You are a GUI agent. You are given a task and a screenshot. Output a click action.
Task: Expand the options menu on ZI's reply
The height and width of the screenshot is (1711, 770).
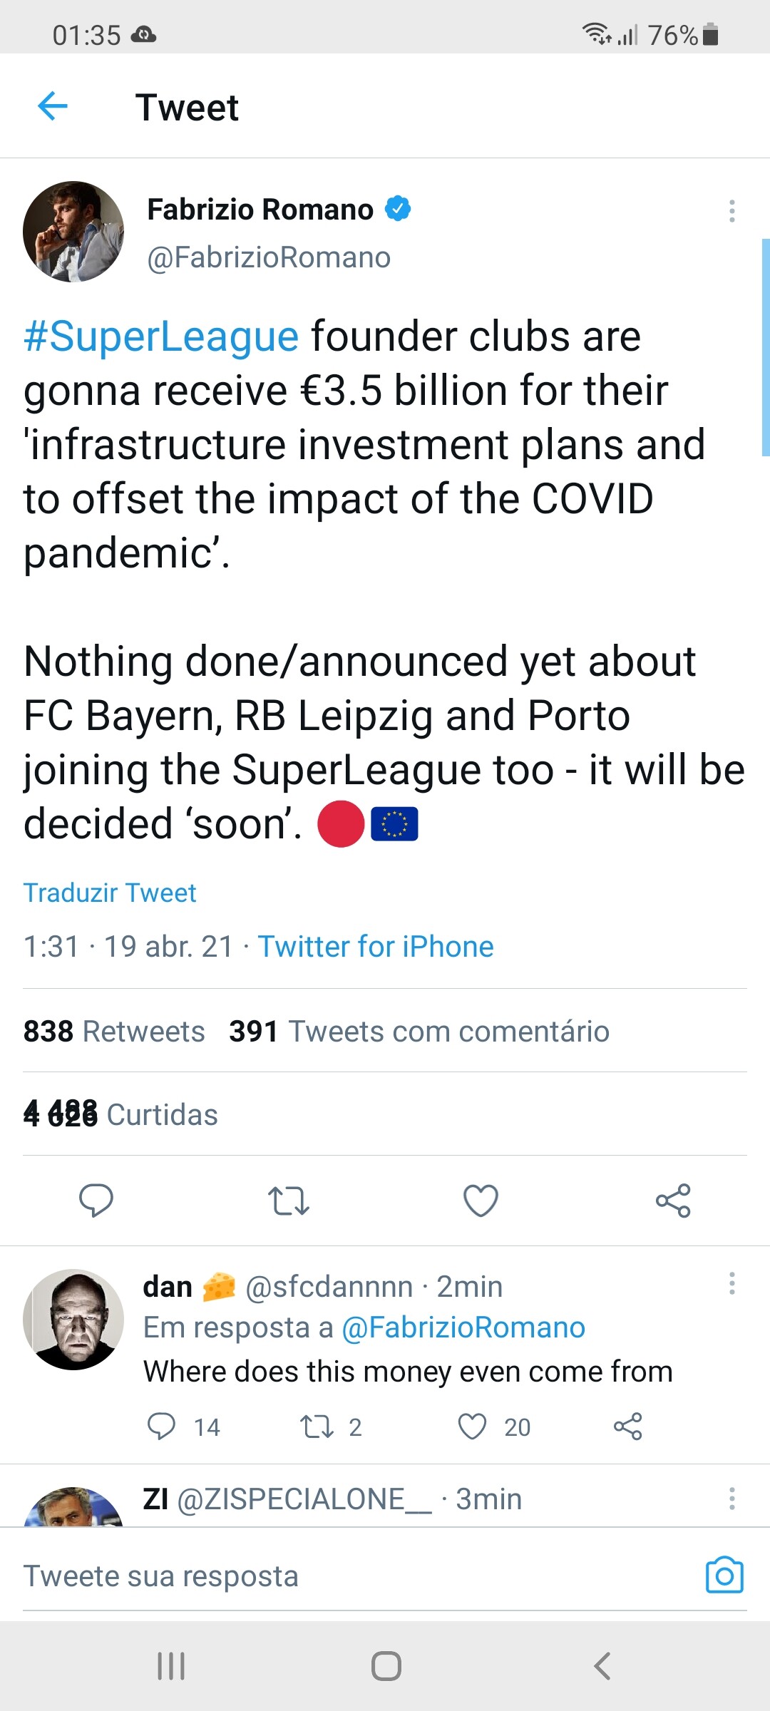731,1499
